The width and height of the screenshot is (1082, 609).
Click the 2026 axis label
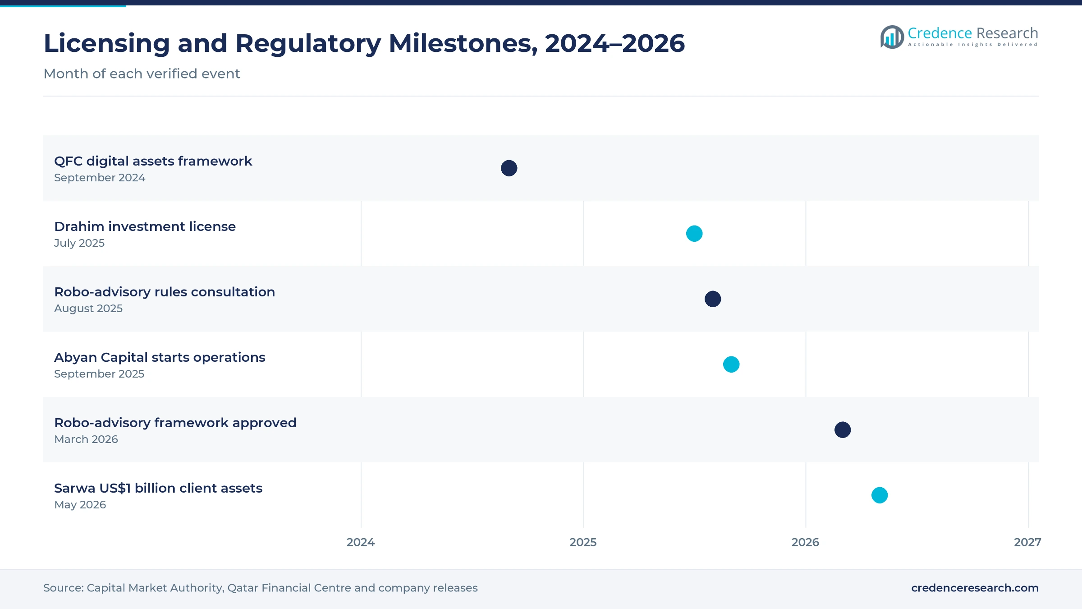point(805,542)
